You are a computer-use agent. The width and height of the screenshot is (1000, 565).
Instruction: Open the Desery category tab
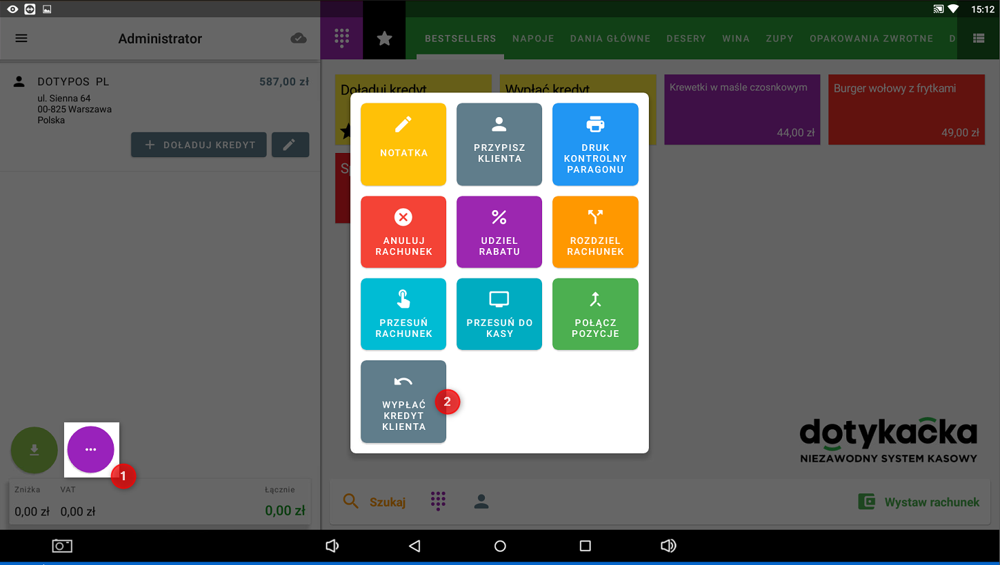coord(686,39)
